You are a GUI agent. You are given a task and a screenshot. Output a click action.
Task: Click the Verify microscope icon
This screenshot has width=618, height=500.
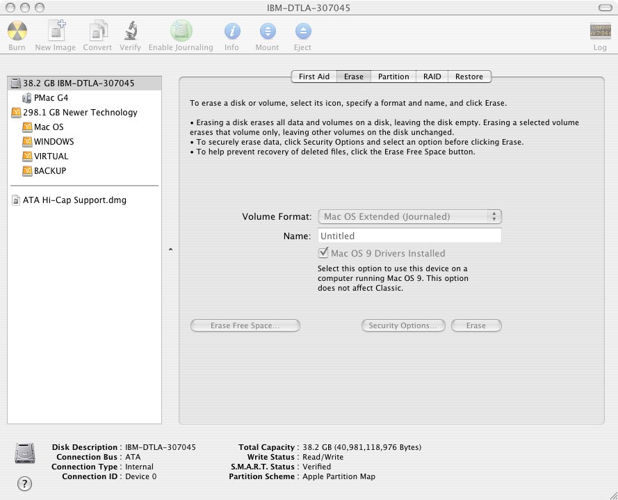coord(130,31)
